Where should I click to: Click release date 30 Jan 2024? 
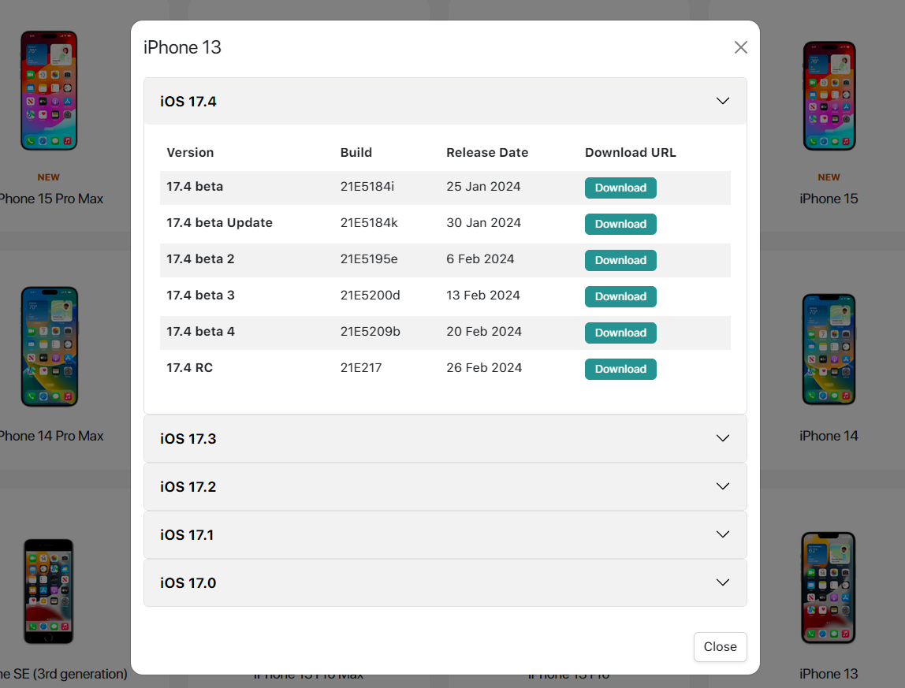pyautogui.click(x=484, y=223)
